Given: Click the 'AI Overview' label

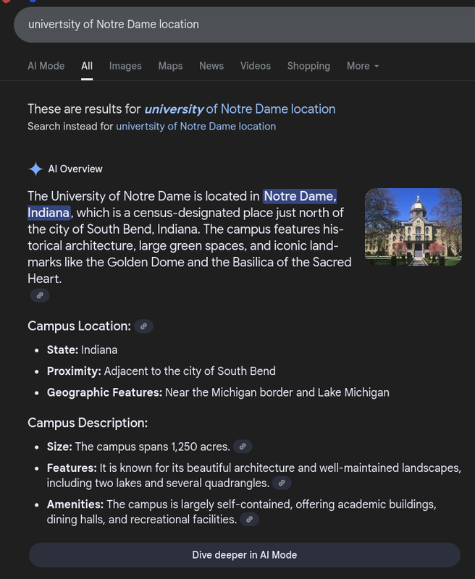Looking at the screenshot, I should (75, 169).
